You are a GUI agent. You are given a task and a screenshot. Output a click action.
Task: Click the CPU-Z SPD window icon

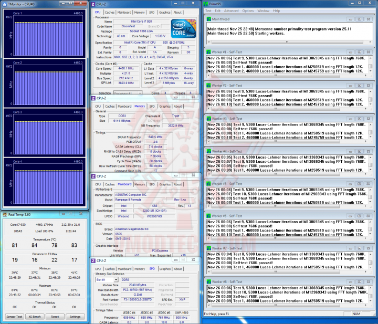click(93, 261)
